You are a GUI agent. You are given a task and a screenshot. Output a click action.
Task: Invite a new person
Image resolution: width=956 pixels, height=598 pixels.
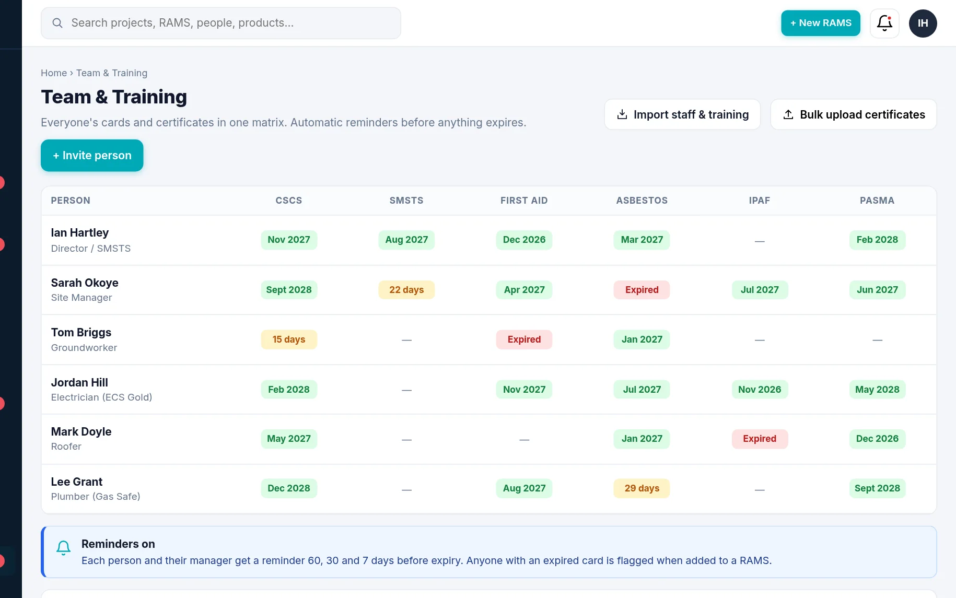pyautogui.click(x=92, y=155)
